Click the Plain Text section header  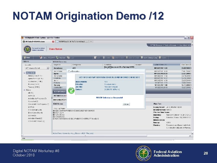[157, 104]
